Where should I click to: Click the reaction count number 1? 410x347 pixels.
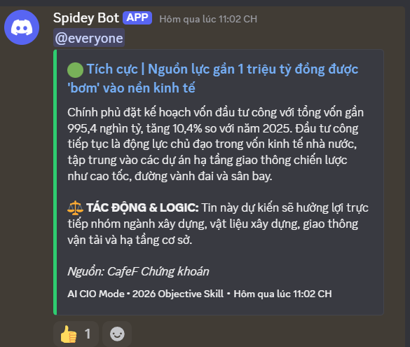[88, 334]
